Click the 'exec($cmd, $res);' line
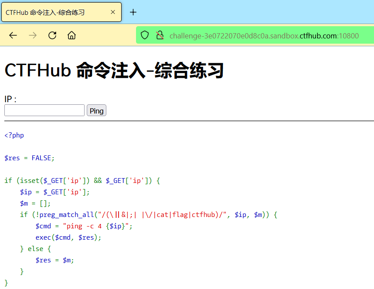 point(68,237)
